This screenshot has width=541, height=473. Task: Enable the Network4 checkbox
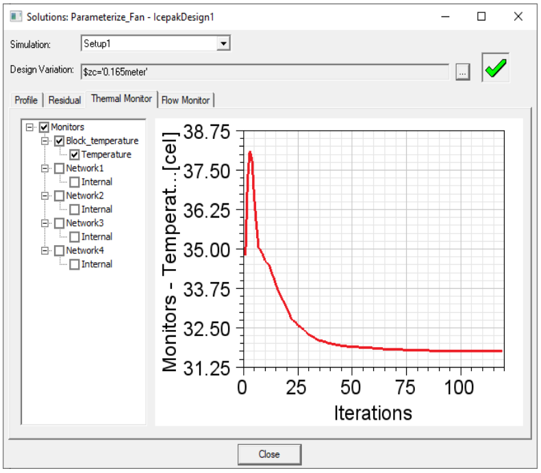[x=60, y=251]
